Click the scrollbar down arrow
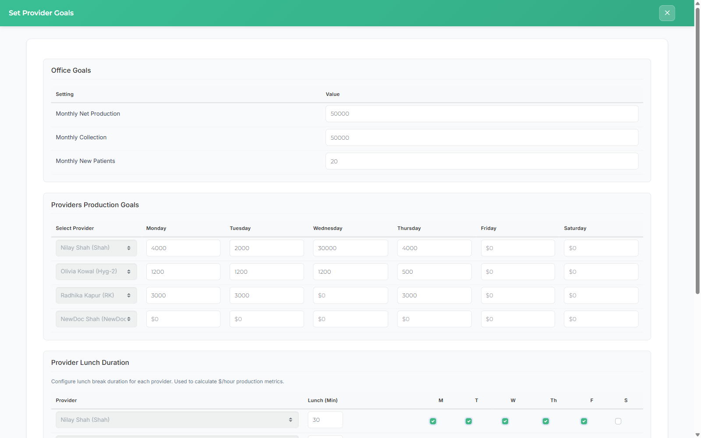Image resolution: width=701 pixels, height=438 pixels. pos(697,434)
